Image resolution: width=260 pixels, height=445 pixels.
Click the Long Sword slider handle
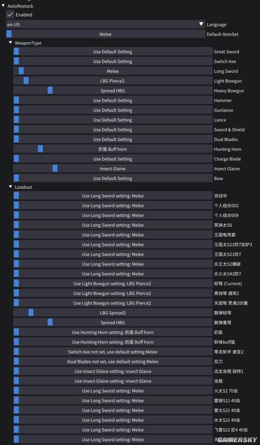(x=21, y=71)
